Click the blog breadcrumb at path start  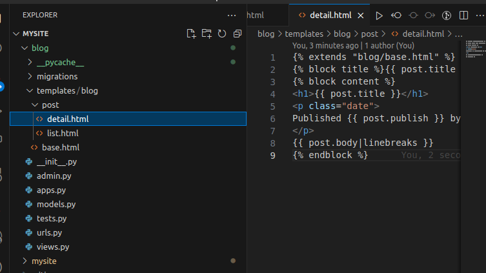tap(266, 34)
